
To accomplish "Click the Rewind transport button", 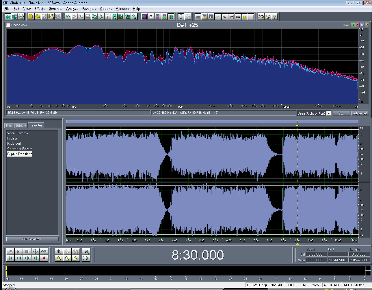I will [x=18, y=258].
